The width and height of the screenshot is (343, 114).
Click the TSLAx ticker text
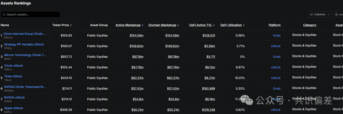coord(8,80)
